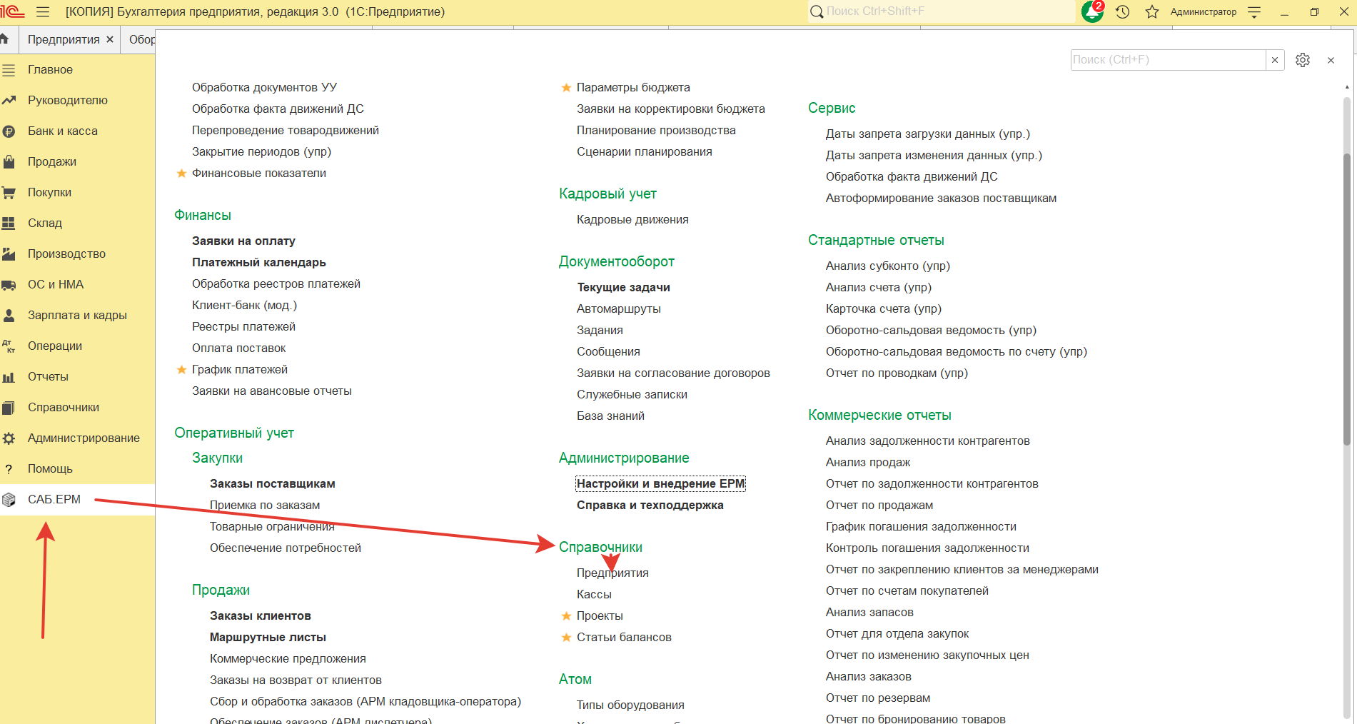Open notifications bell icon
The height and width of the screenshot is (724, 1357).
[x=1092, y=11]
